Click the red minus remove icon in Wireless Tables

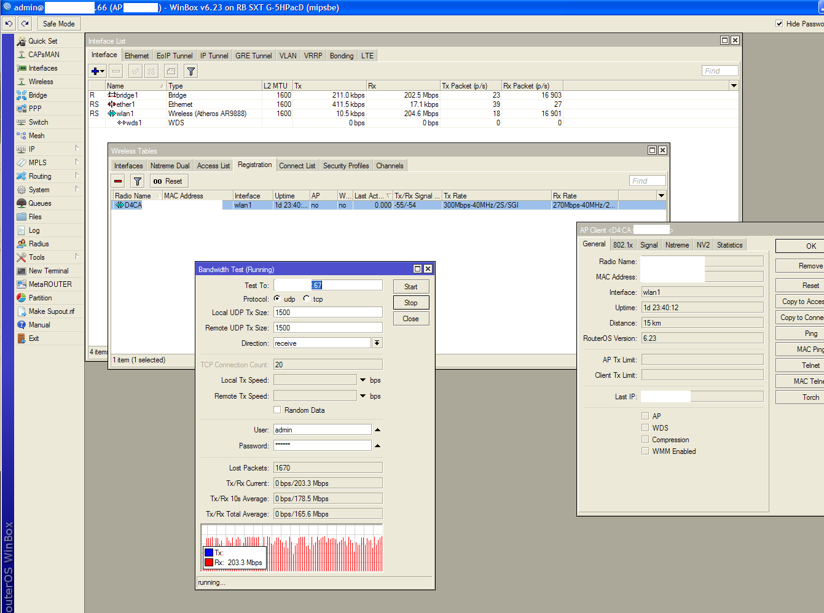(118, 181)
